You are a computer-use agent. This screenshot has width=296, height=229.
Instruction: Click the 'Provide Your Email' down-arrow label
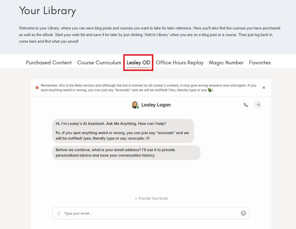(x=151, y=198)
